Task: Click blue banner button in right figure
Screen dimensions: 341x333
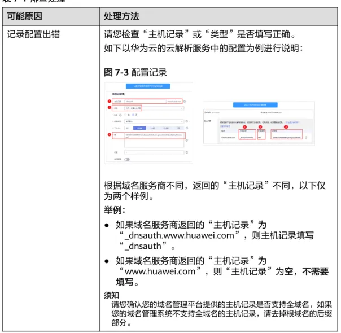Action: click(x=255, y=105)
